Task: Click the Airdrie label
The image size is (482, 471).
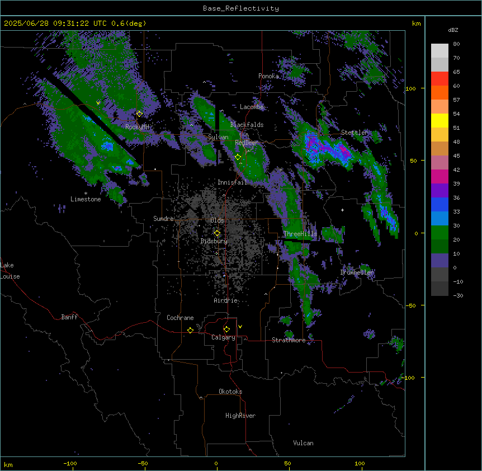Action: (x=225, y=300)
